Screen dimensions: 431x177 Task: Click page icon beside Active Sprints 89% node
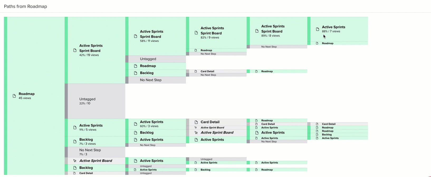tap(257, 31)
